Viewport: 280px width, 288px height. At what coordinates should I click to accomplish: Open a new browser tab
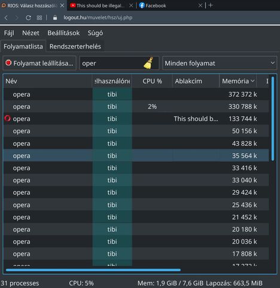point(211,5)
